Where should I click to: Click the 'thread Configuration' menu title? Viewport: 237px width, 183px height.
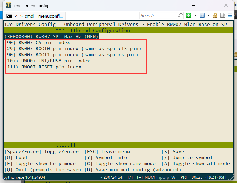[103, 31]
